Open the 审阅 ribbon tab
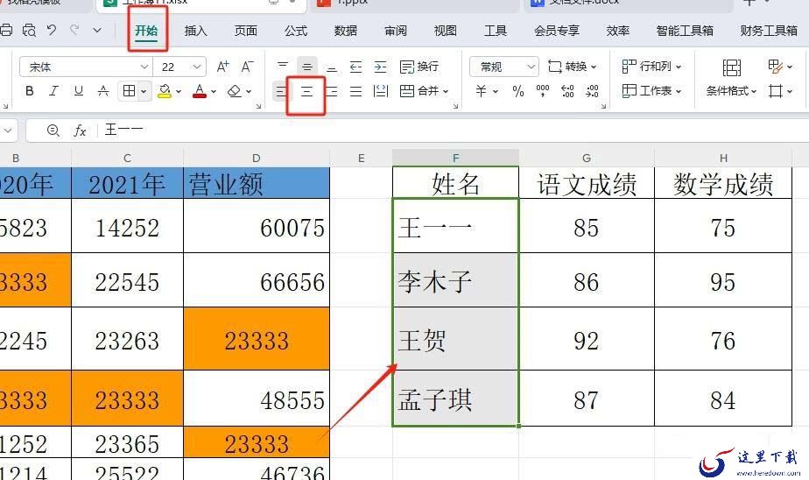809x480 pixels. tap(396, 31)
